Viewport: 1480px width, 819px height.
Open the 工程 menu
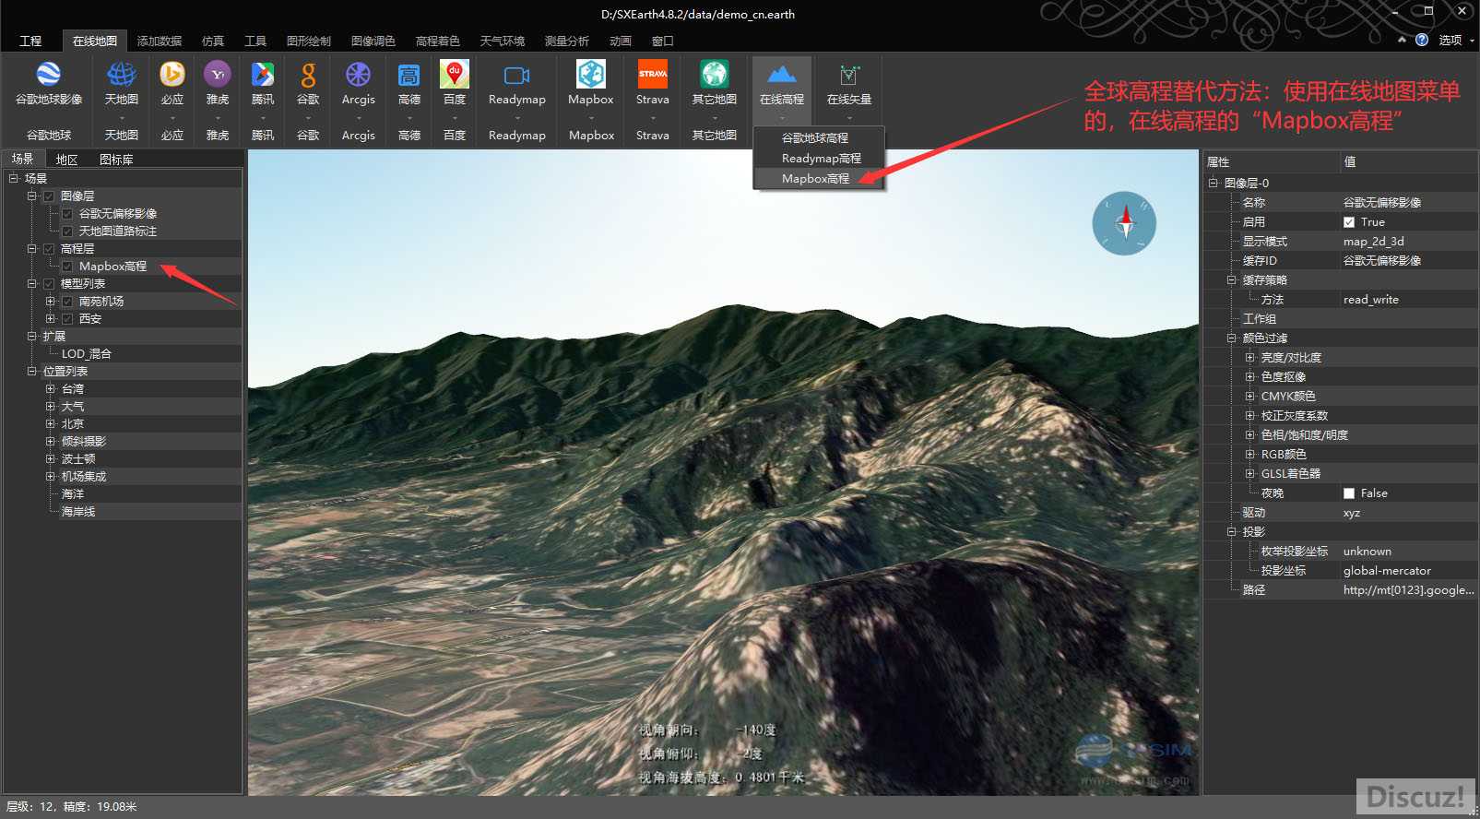point(30,41)
